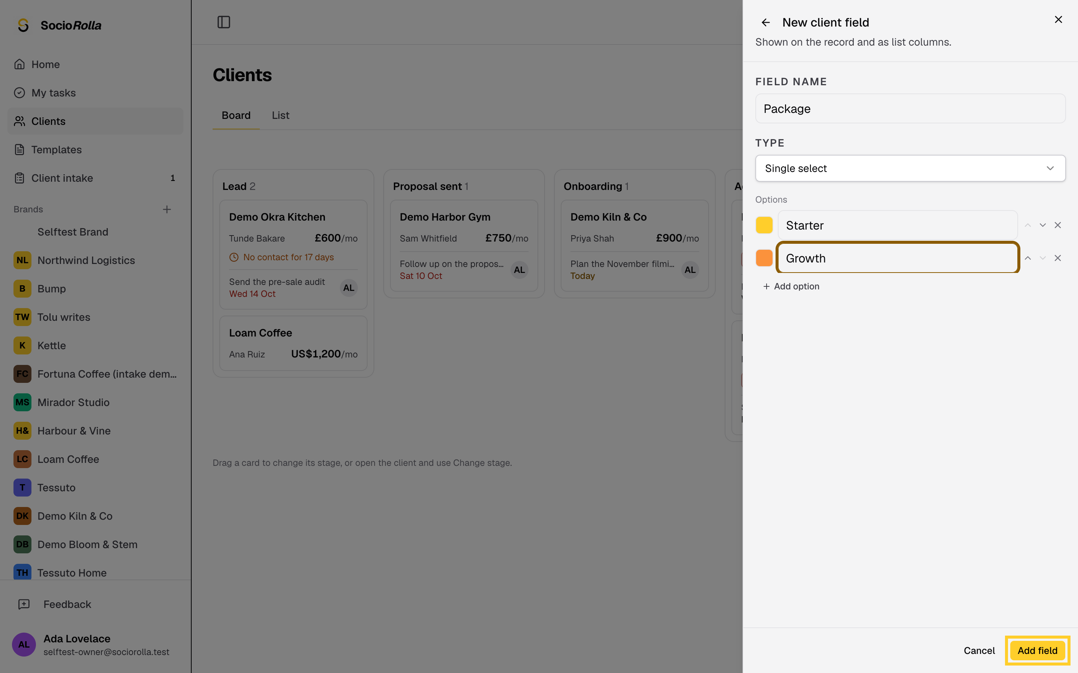Open Templates in the sidebar
This screenshot has width=1078, height=673.
pyautogui.click(x=95, y=150)
